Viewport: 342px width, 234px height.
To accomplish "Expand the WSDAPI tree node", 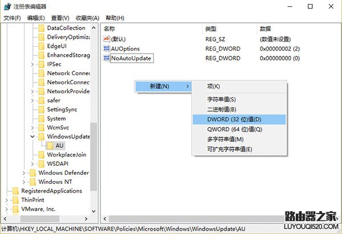I will coord(32,164).
